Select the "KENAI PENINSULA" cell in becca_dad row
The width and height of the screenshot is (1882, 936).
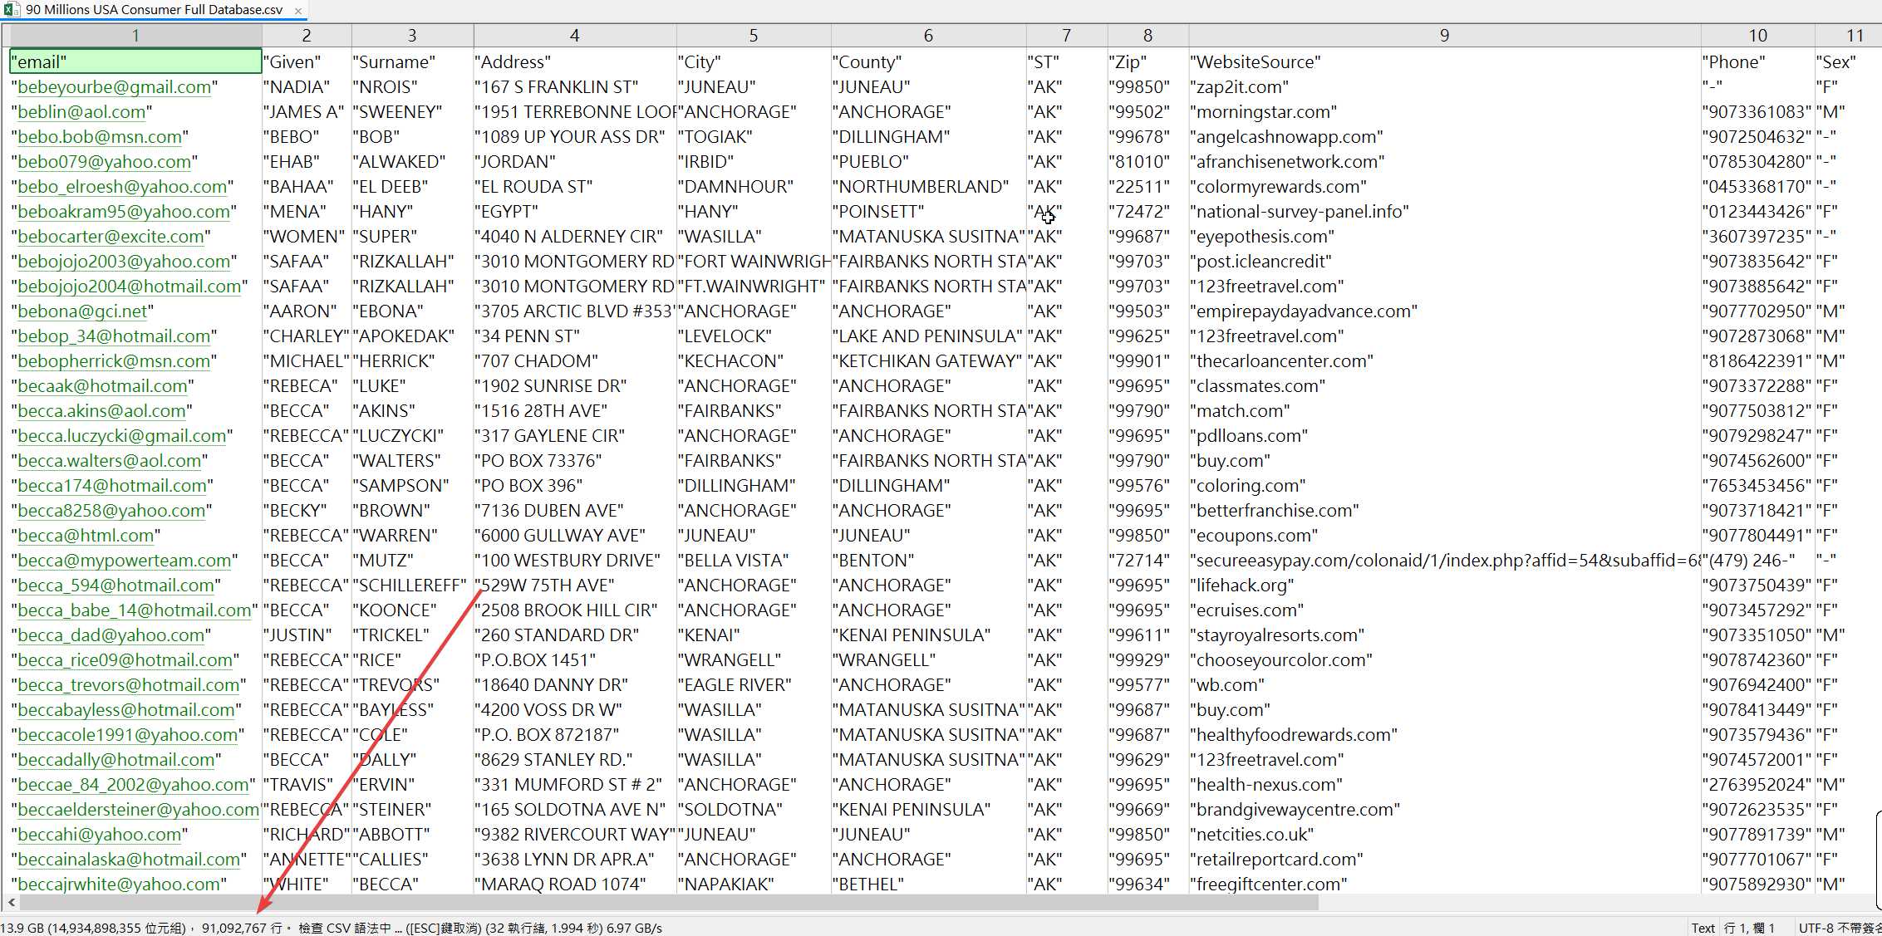pyautogui.click(x=928, y=635)
